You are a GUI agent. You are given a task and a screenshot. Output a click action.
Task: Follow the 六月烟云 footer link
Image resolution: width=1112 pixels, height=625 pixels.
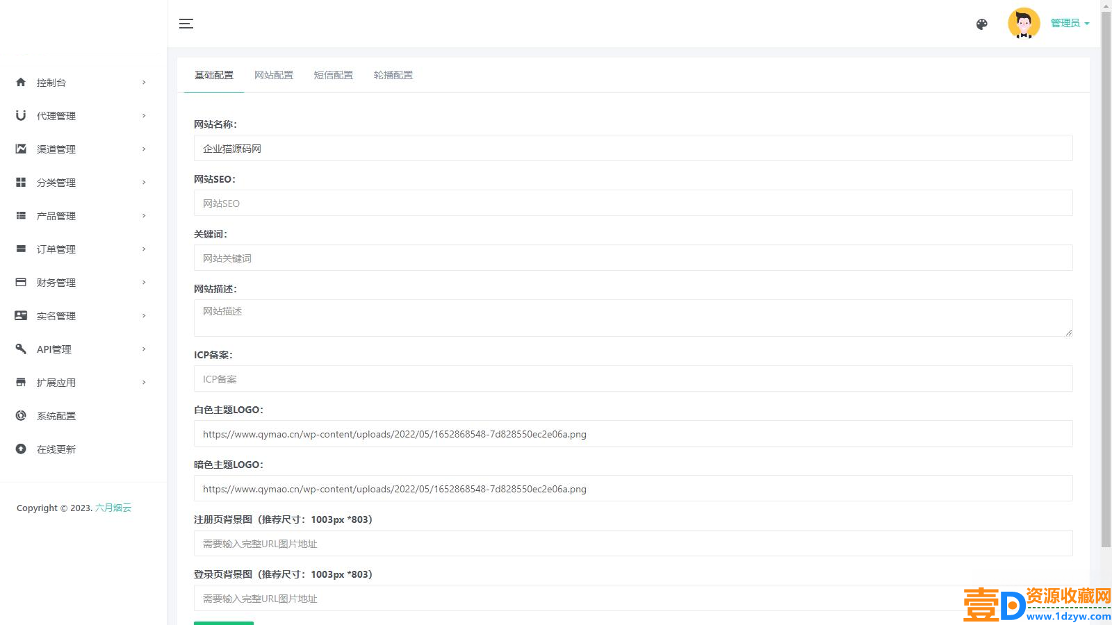[113, 508]
